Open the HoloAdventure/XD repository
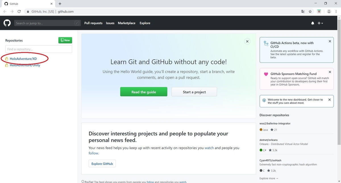Screen dimensions: 341x183 (x=23, y=59)
